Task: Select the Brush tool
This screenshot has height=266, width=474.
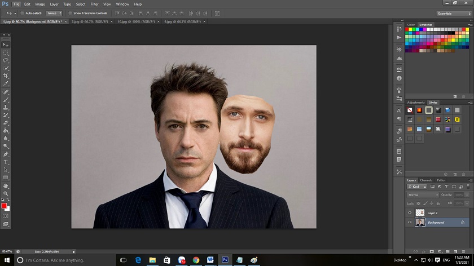Action: 6,100
